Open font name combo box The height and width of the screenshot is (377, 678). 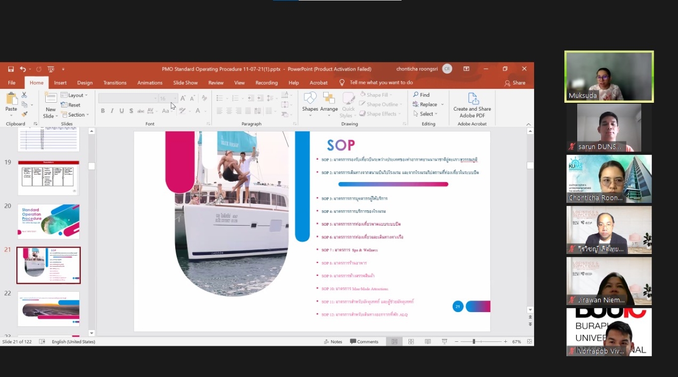click(128, 98)
